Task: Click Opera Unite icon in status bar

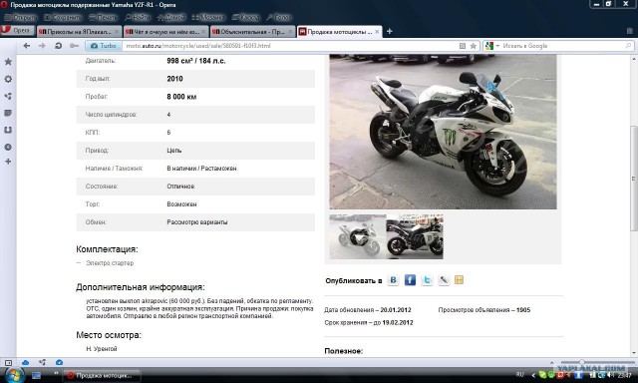Action: 42,362
